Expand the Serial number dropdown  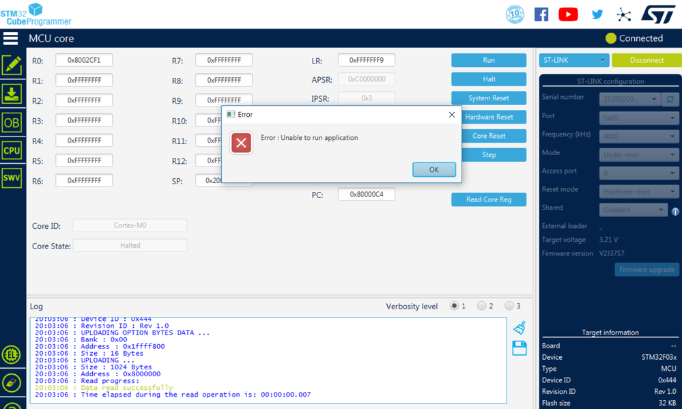point(630,99)
